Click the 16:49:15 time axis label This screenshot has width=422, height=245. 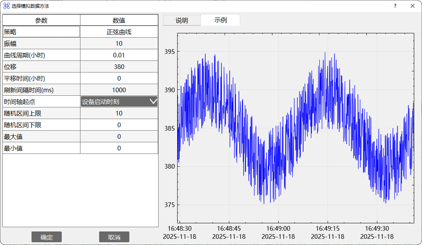[328, 229]
